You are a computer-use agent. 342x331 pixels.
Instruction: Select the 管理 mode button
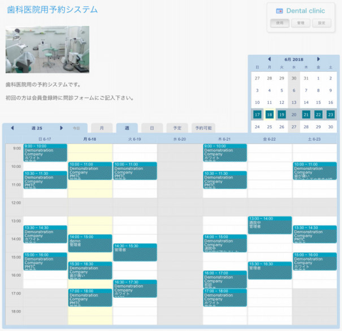(x=301, y=23)
